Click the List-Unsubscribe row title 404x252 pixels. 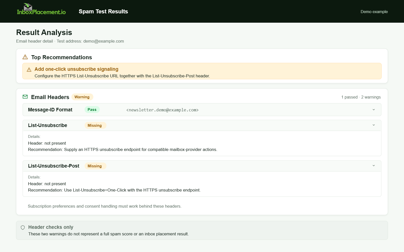[47, 125]
